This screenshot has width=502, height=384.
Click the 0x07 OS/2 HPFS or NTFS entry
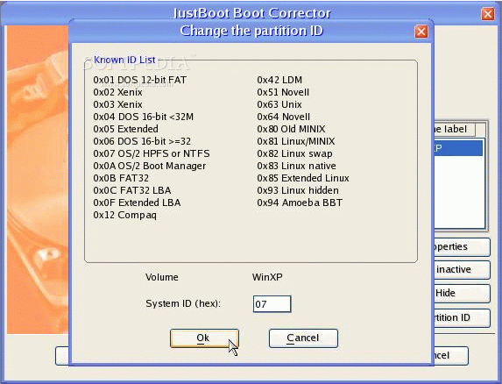tap(152, 153)
